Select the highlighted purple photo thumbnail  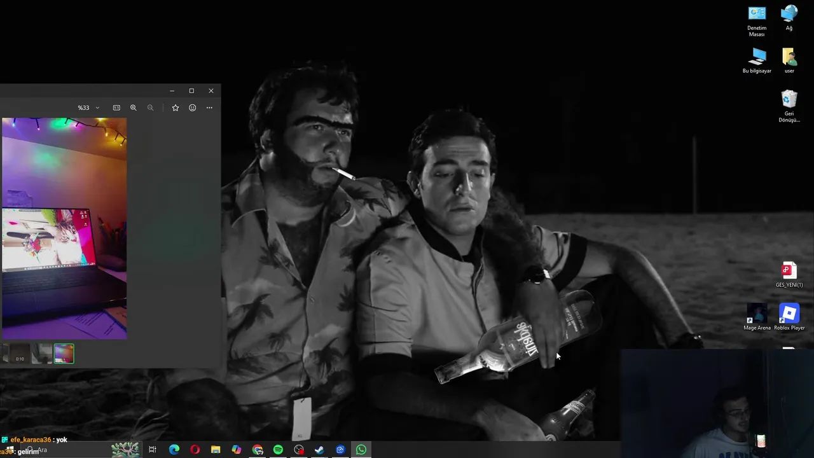[x=64, y=354]
